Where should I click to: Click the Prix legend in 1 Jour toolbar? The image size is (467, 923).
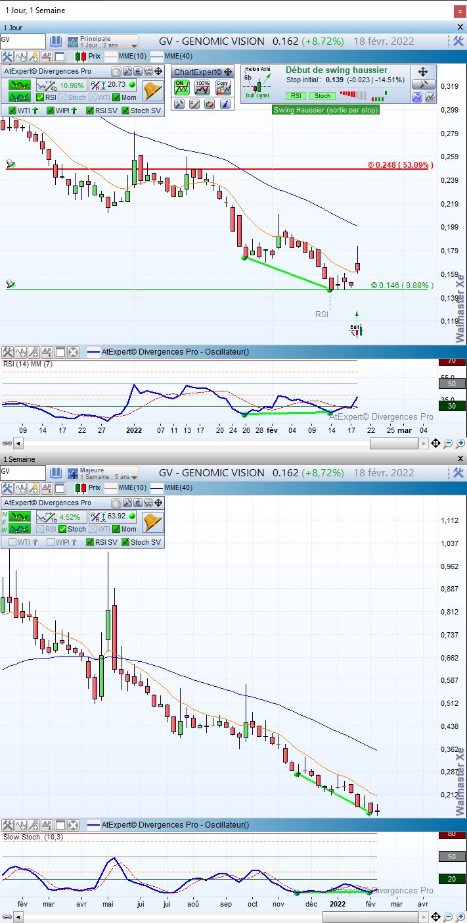point(88,57)
